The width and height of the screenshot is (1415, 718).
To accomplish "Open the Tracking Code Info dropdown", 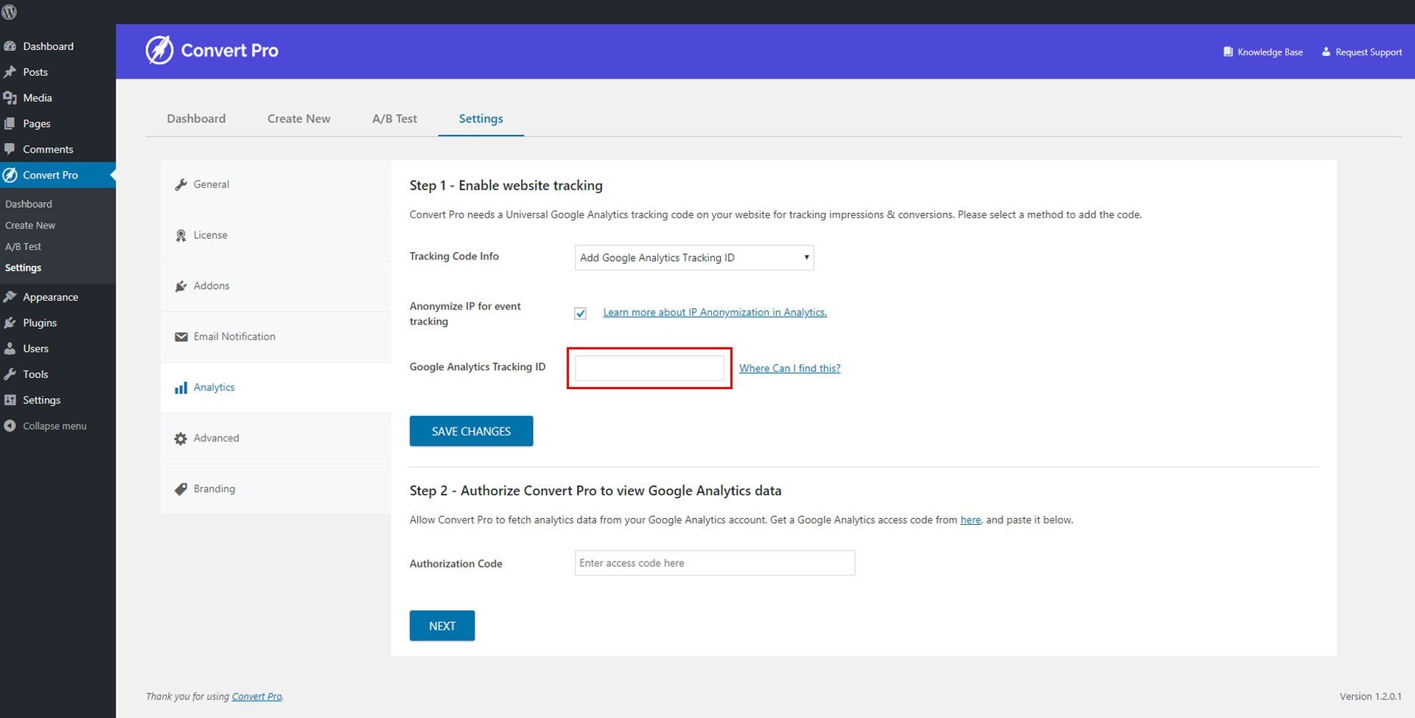I will click(x=694, y=257).
